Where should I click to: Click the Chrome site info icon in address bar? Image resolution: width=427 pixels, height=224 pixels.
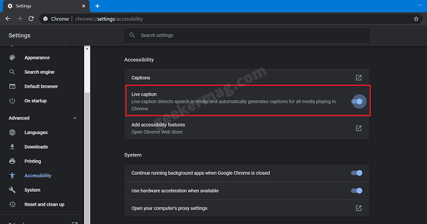(x=46, y=19)
